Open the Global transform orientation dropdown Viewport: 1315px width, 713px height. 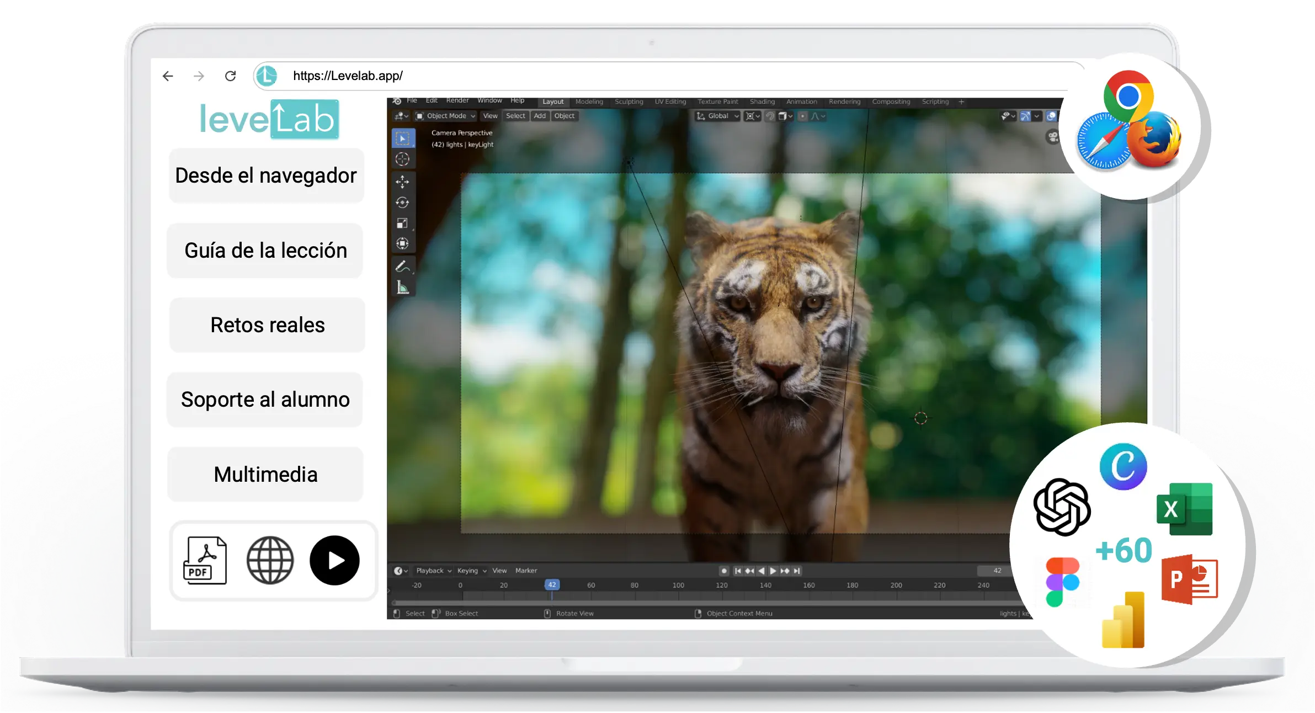point(717,116)
